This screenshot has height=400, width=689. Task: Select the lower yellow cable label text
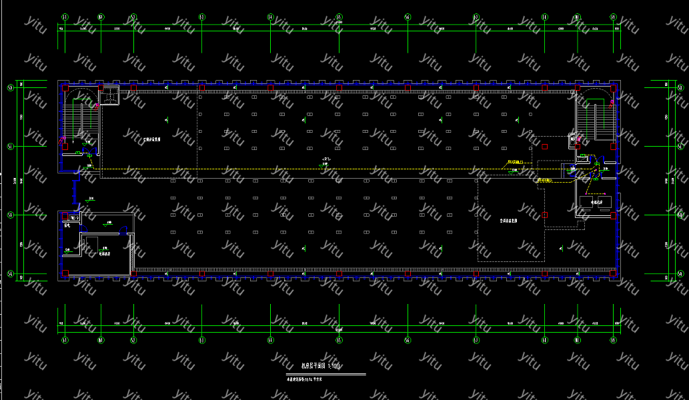pos(547,181)
